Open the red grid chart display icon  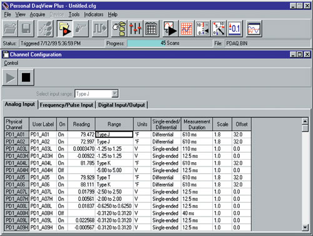point(187,28)
